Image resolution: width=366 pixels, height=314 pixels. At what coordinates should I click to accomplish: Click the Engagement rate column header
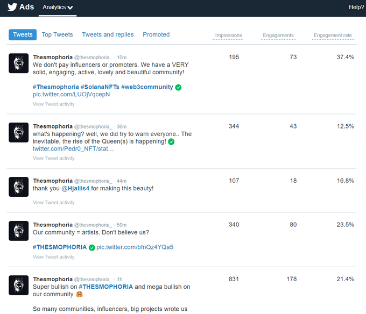point(333,35)
